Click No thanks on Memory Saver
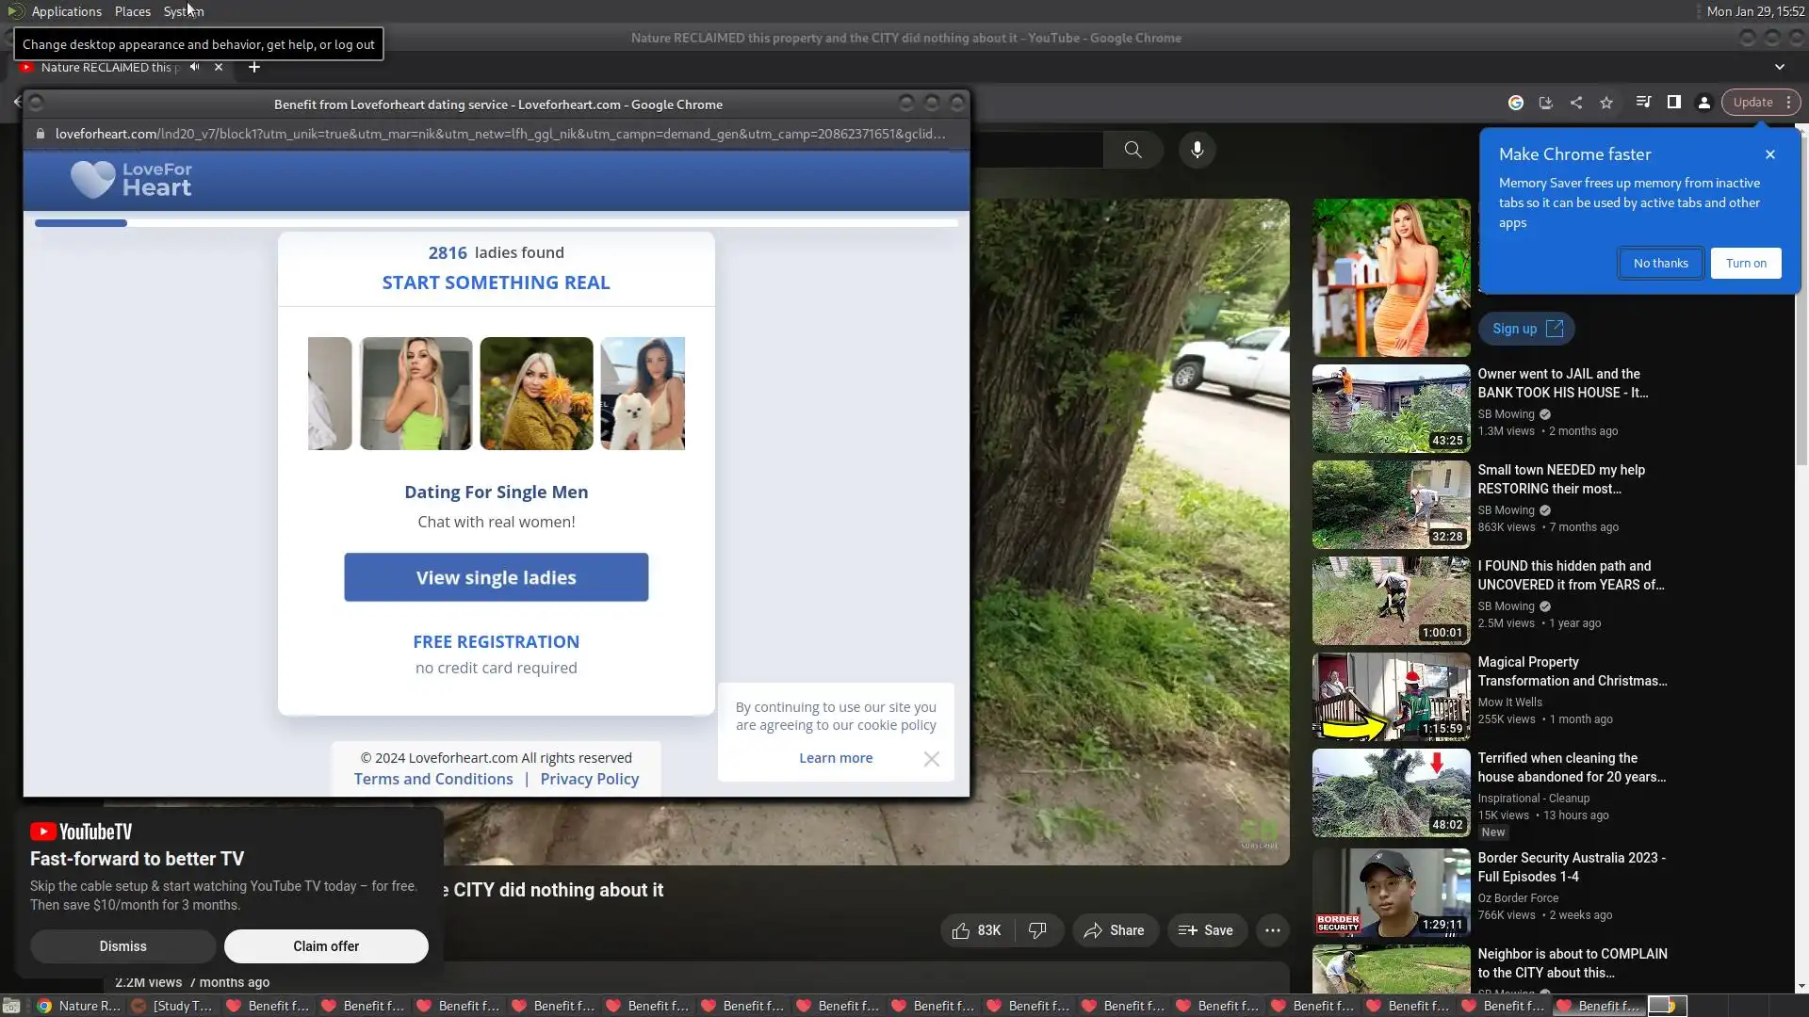Image resolution: width=1809 pixels, height=1017 pixels. pyautogui.click(x=1660, y=264)
